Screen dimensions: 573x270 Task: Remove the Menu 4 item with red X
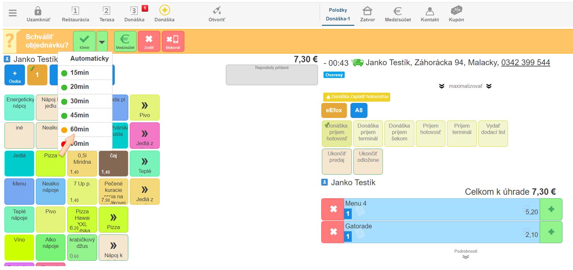333,209
